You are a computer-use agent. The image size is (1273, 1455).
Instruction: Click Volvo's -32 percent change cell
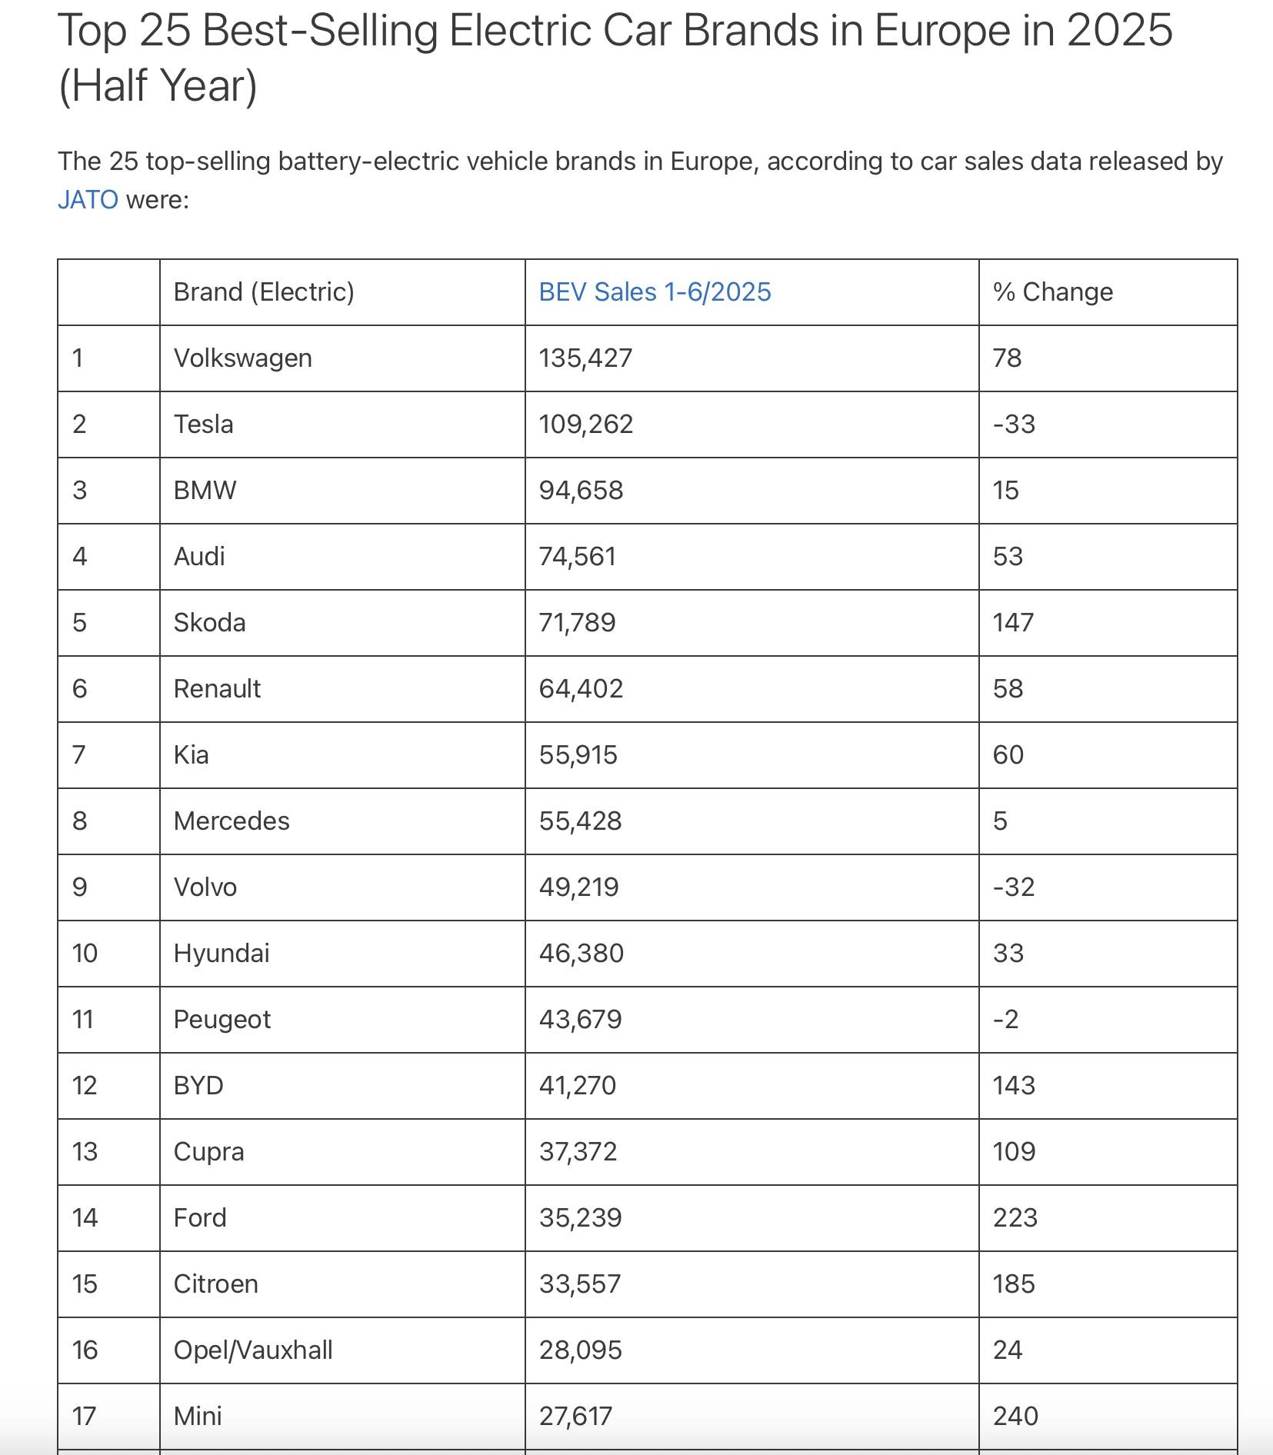click(x=1013, y=887)
